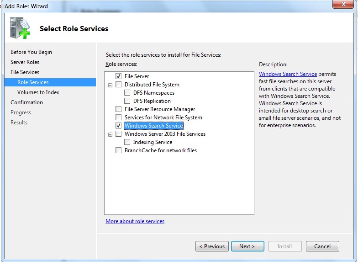Check Windows Server 2003 File Services checkbox
The width and height of the screenshot is (358, 262).
[x=119, y=134]
